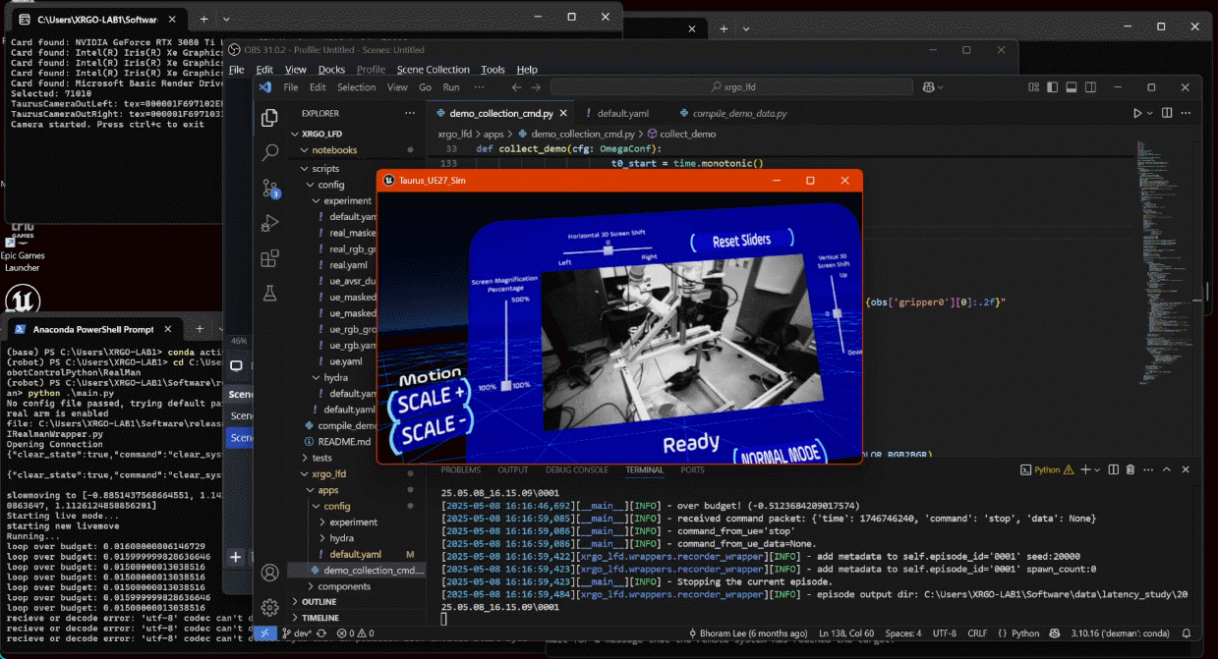The height and width of the screenshot is (659, 1218).
Task: Open the Manage gear in VS Code
Action: 269,608
